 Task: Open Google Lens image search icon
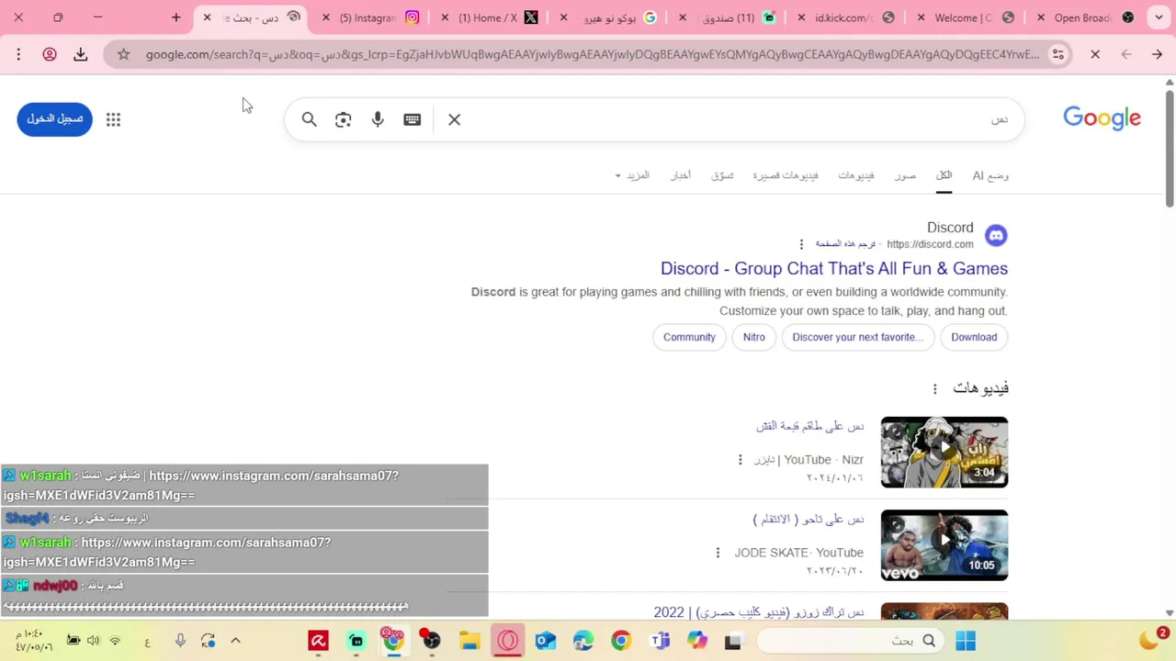coord(343,119)
